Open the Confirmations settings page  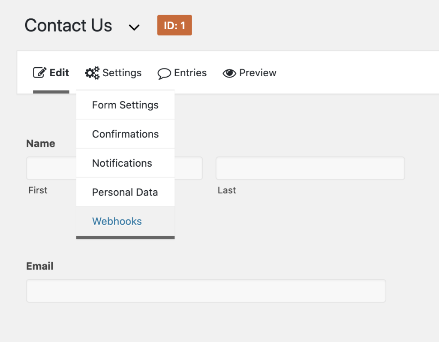[125, 134]
